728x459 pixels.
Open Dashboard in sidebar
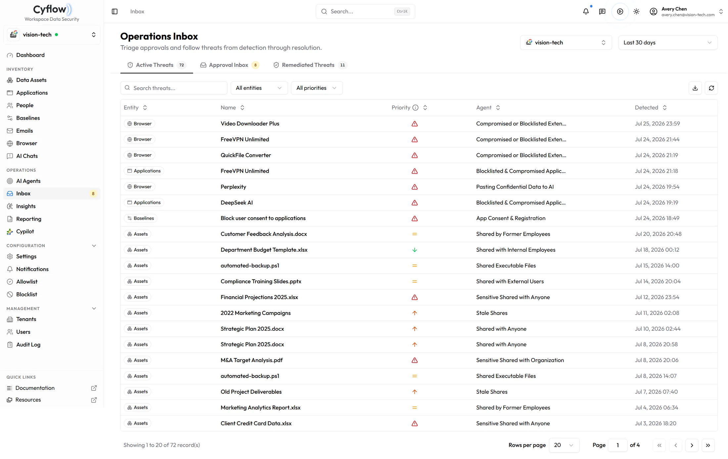(30, 55)
